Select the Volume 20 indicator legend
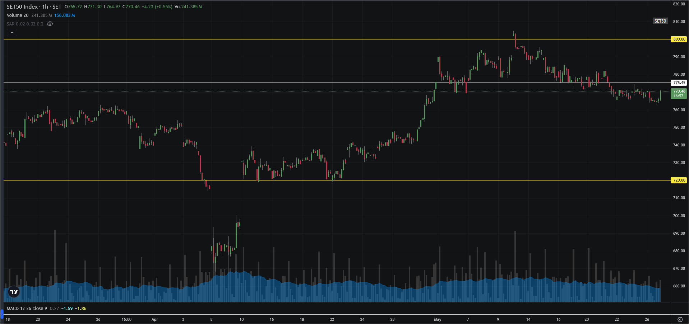This screenshot has width=689, height=324. tap(18, 15)
